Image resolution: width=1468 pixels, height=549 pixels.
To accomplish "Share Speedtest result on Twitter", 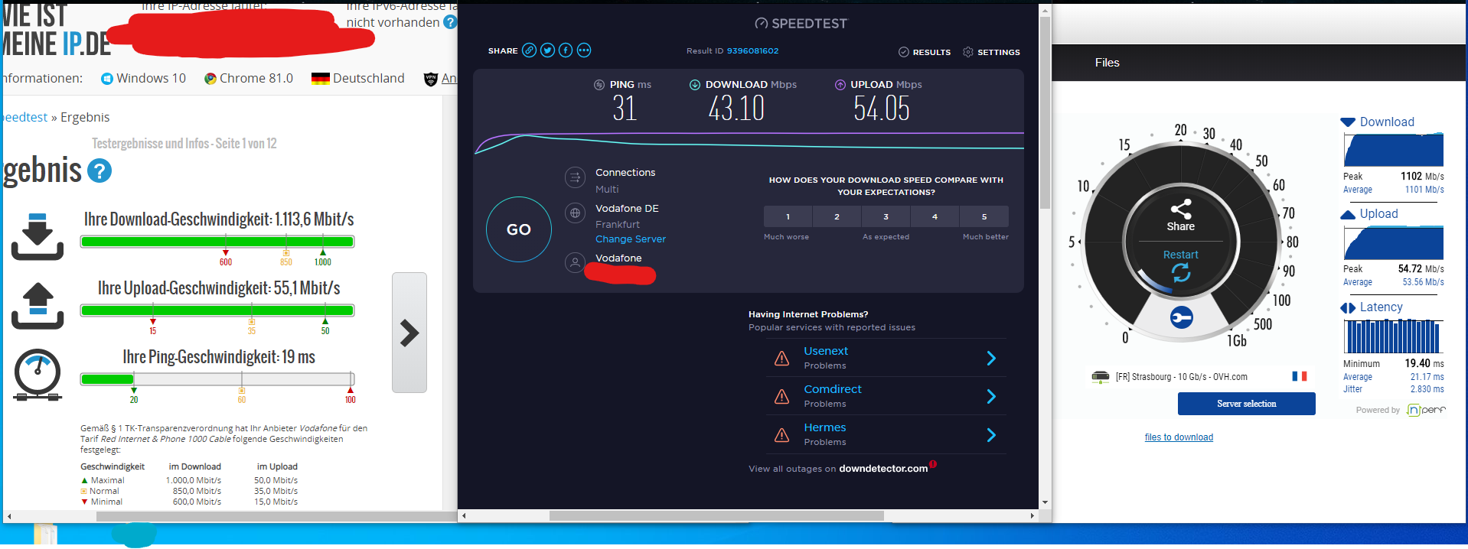I will point(547,50).
